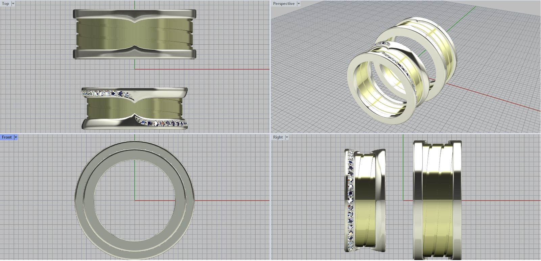The image size is (541, 261).
Task: Open the Right viewport dropdown arrow
Action: coord(287,137)
